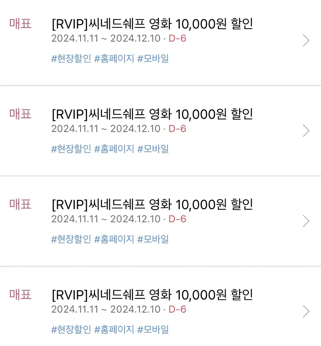Screen dimensions: 321x346
Task: Click the #현장할인 tag in the first coupon
Action: 71,59
